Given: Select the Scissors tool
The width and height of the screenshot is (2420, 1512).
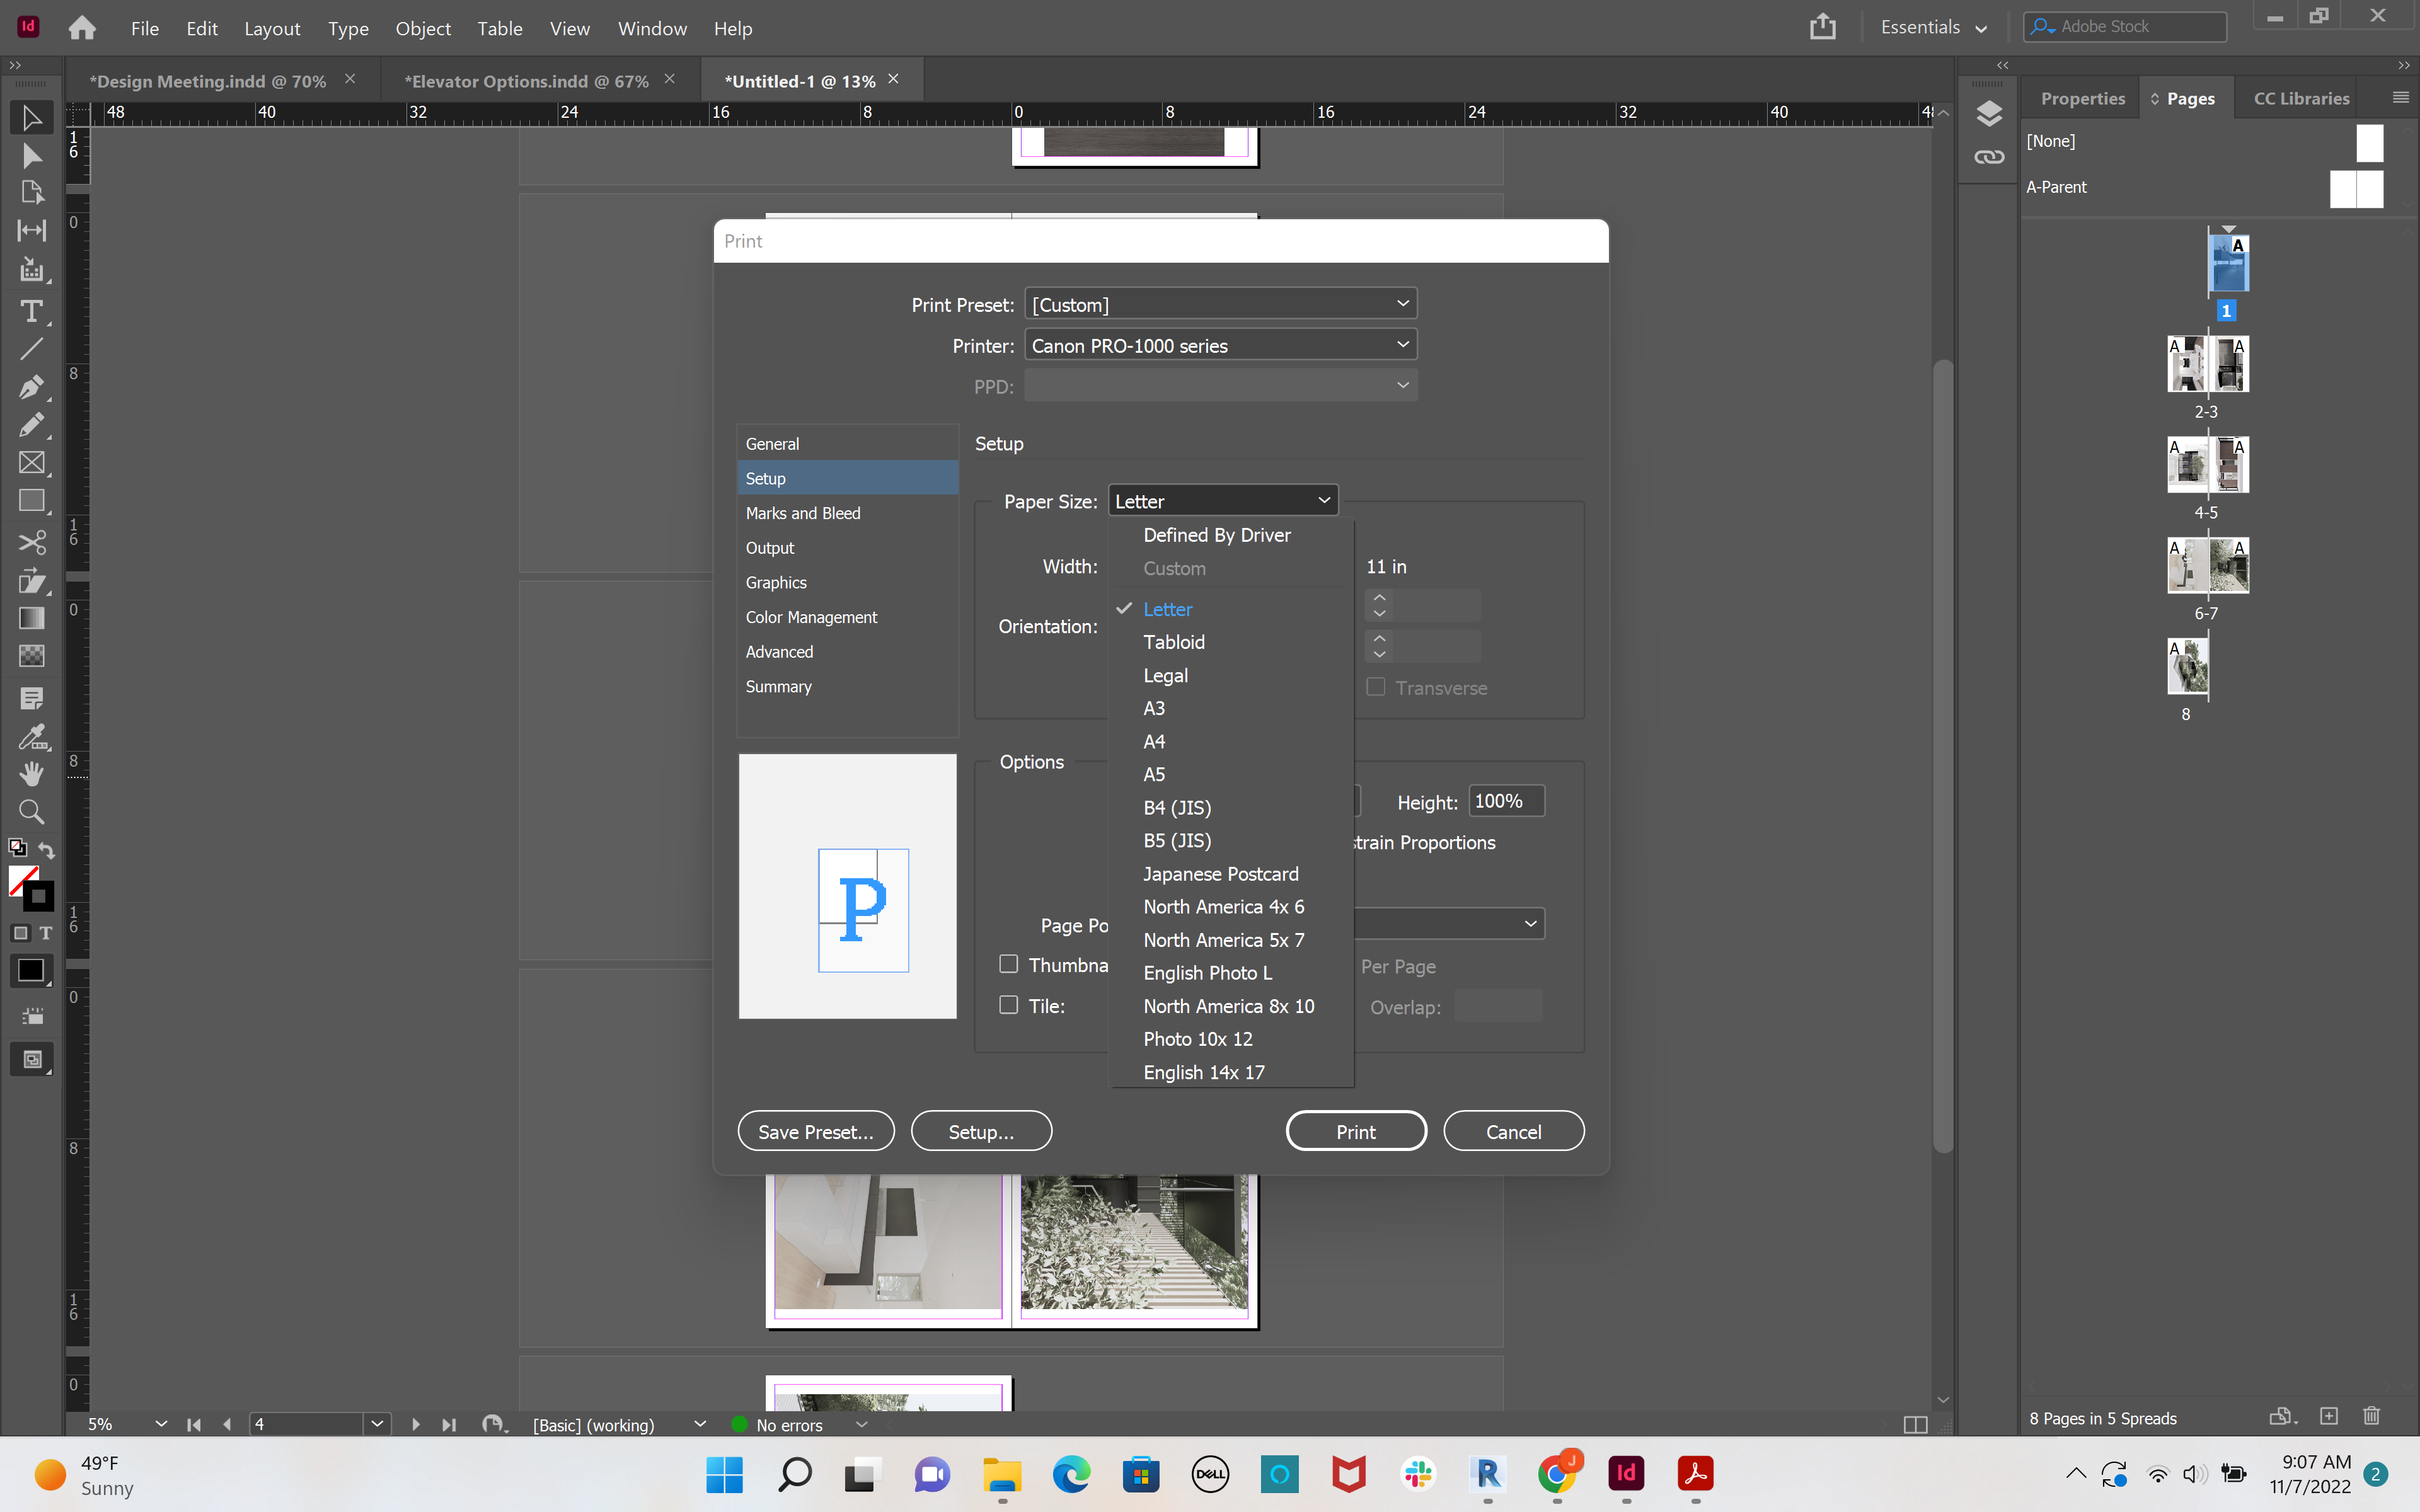Looking at the screenshot, I should pyautogui.click(x=32, y=542).
